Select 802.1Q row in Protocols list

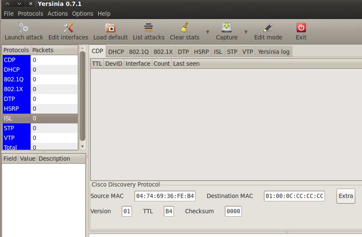(x=40, y=79)
